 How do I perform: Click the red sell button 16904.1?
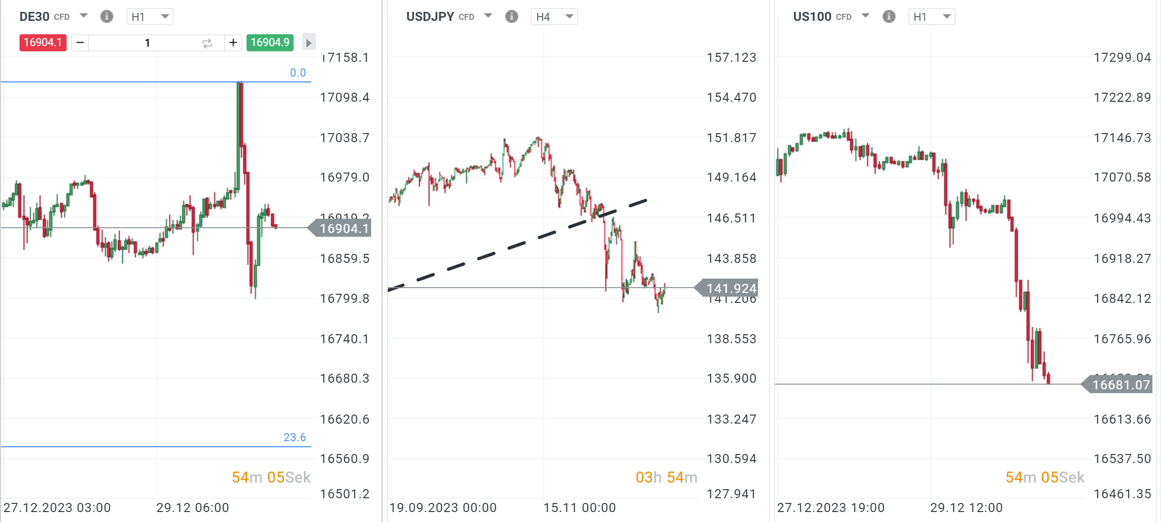tap(43, 43)
